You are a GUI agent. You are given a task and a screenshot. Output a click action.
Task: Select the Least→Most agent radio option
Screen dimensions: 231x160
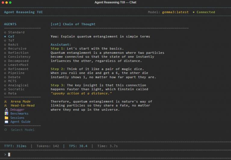[x=16, y=65]
